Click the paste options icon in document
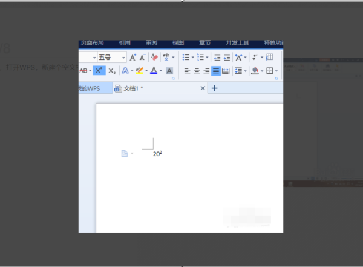The width and height of the screenshot is (363, 267). click(x=125, y=153)
